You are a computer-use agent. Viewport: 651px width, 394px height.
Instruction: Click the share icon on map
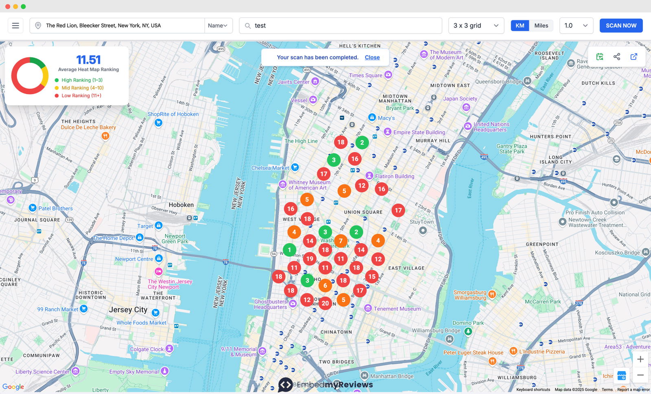coord(617,57)
